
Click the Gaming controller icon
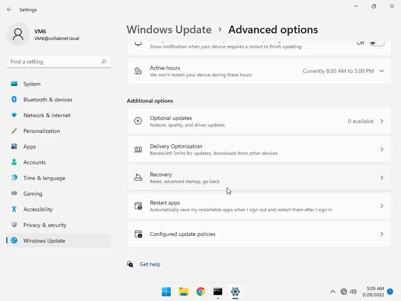coord(14,193)
